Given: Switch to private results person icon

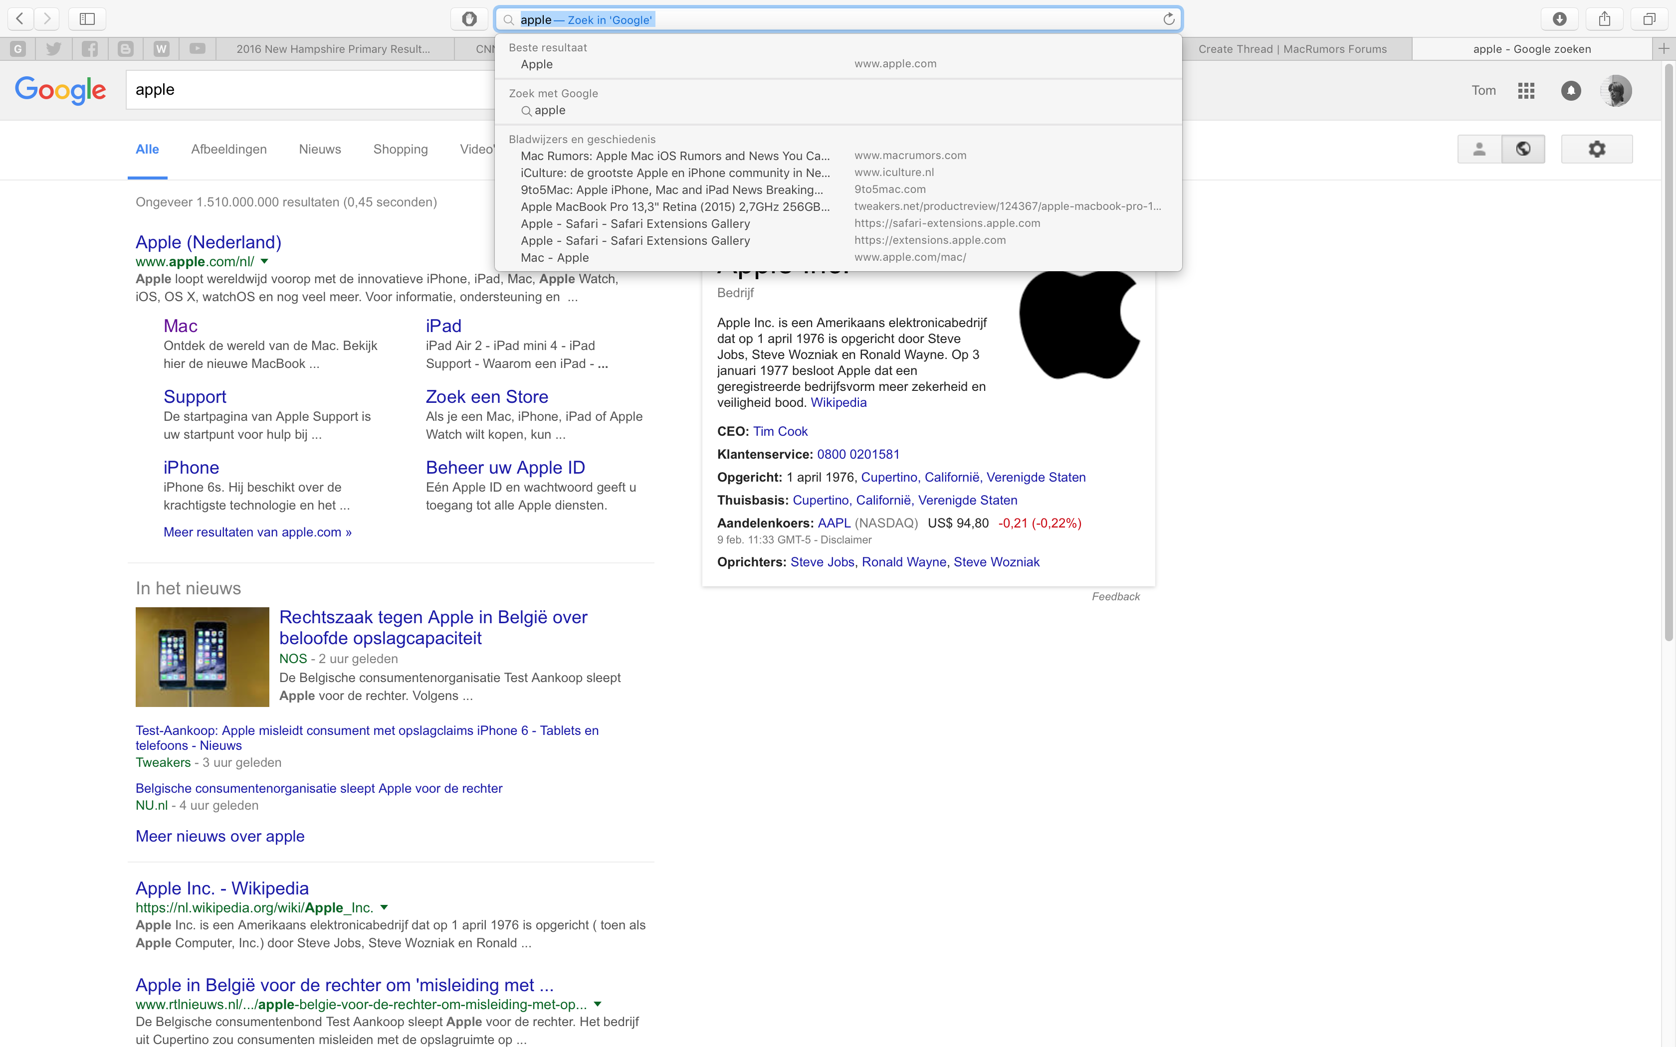Looking at the screenshot, I should pos(1479,149).
